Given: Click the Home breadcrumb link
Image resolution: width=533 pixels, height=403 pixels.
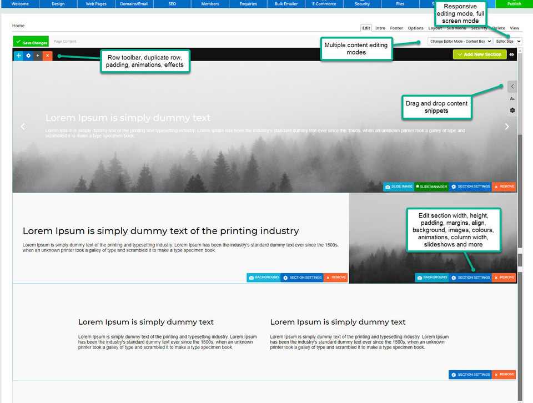Looking at the screenshot, I should 18,26.
